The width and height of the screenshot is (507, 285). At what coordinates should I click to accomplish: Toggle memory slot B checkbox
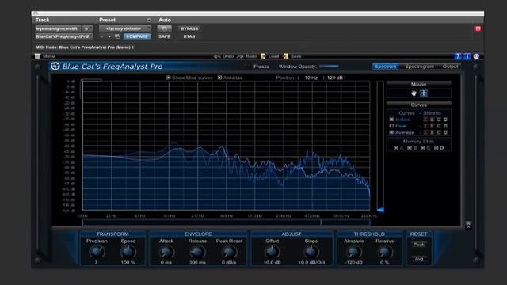coord(410,148)
